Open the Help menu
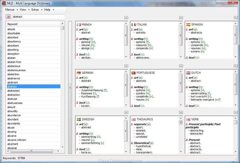Viewport: 240px width, 163px height. pos(49,10)
